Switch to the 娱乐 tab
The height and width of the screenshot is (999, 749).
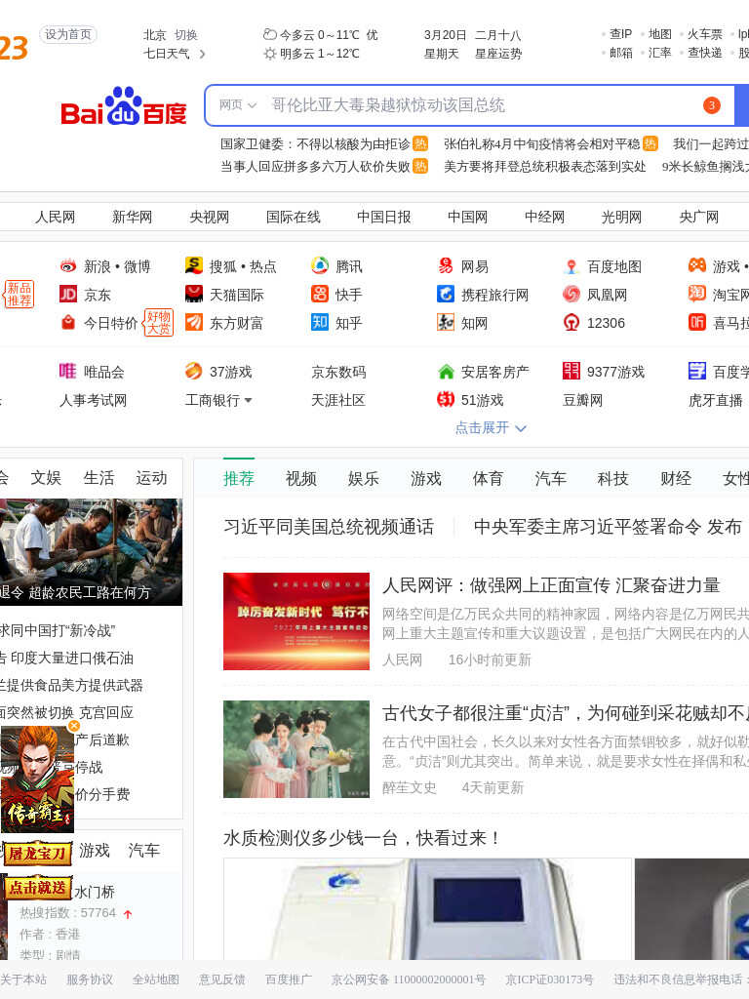tap(364, 478)
